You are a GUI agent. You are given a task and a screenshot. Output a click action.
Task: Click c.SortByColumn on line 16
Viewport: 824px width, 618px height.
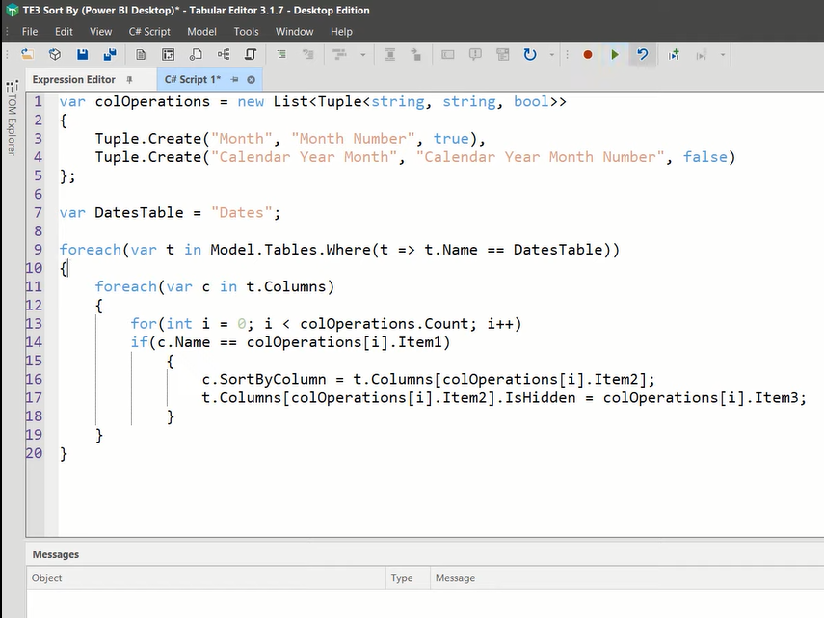coord(264,379)
